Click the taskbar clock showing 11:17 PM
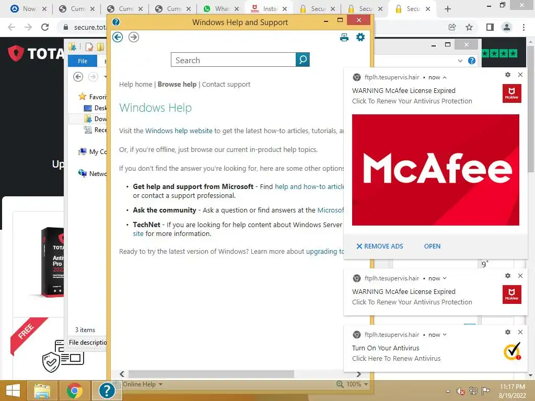The height and width of the screenshot is (401, 535). (512, 391)
